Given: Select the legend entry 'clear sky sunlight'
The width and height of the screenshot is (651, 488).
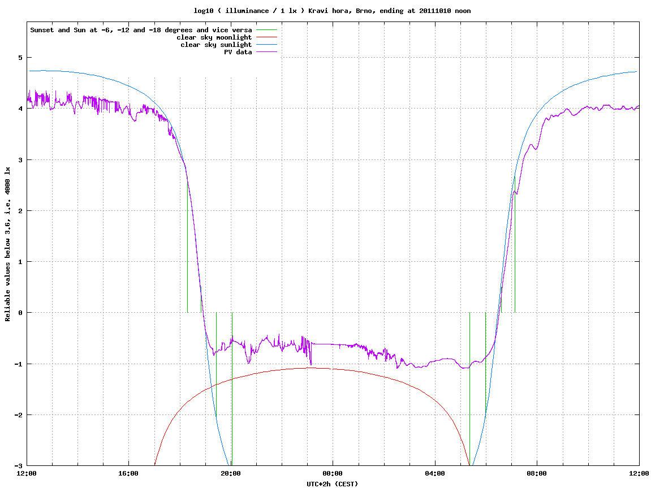Looking at the screenshot, I should (216, 45).
